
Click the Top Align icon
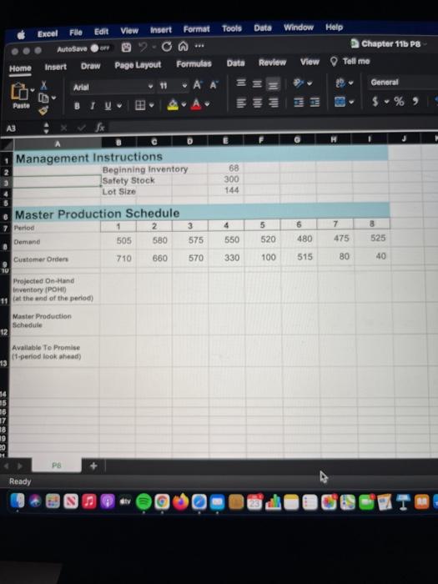(x=241, y=83)
